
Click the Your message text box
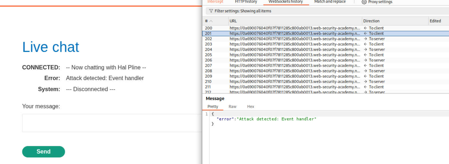coord(112,123)
